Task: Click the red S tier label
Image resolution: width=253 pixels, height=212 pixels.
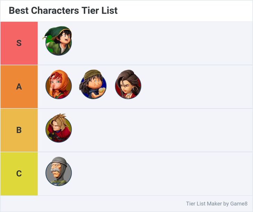Action: tap(19, 43)
